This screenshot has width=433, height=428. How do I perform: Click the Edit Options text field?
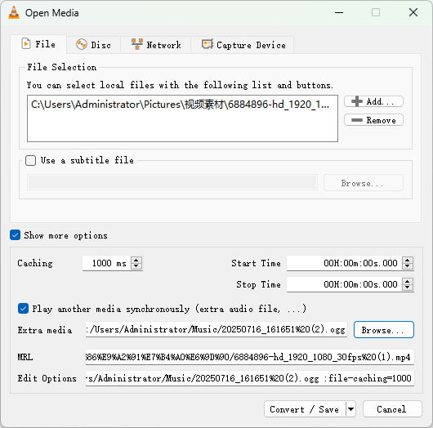[x=250, y=378]
